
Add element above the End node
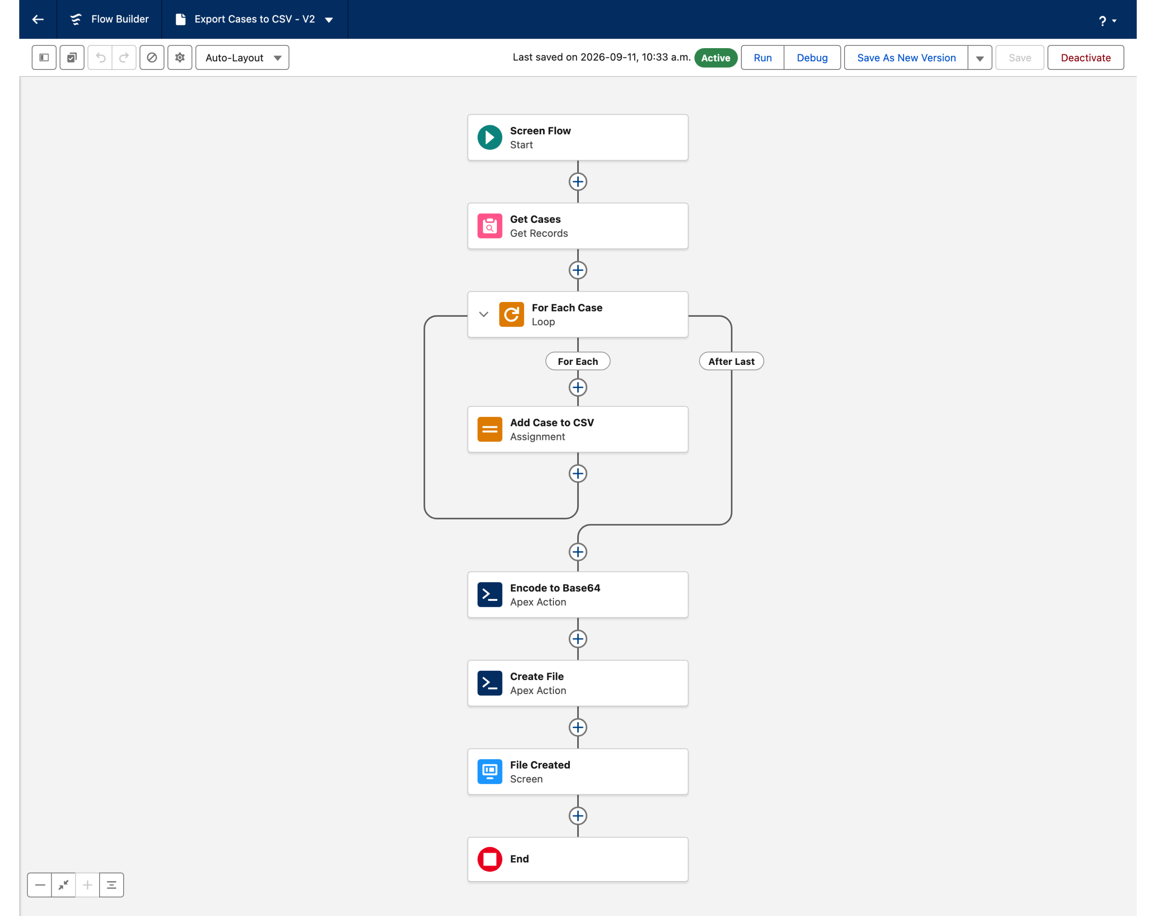(x=578, y=816)
